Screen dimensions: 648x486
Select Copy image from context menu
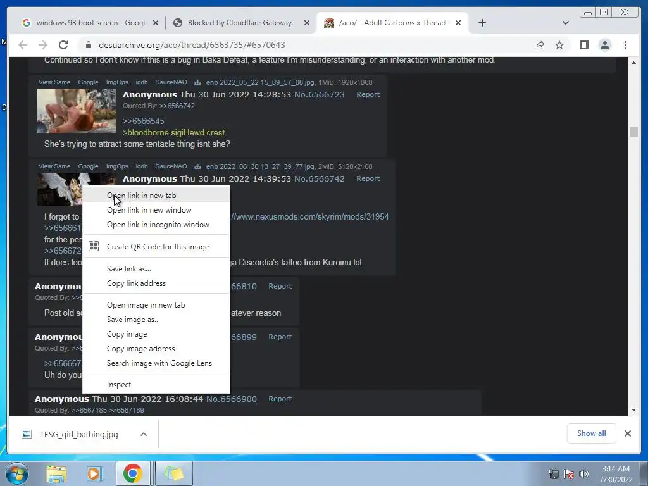[x=156, y=334]
